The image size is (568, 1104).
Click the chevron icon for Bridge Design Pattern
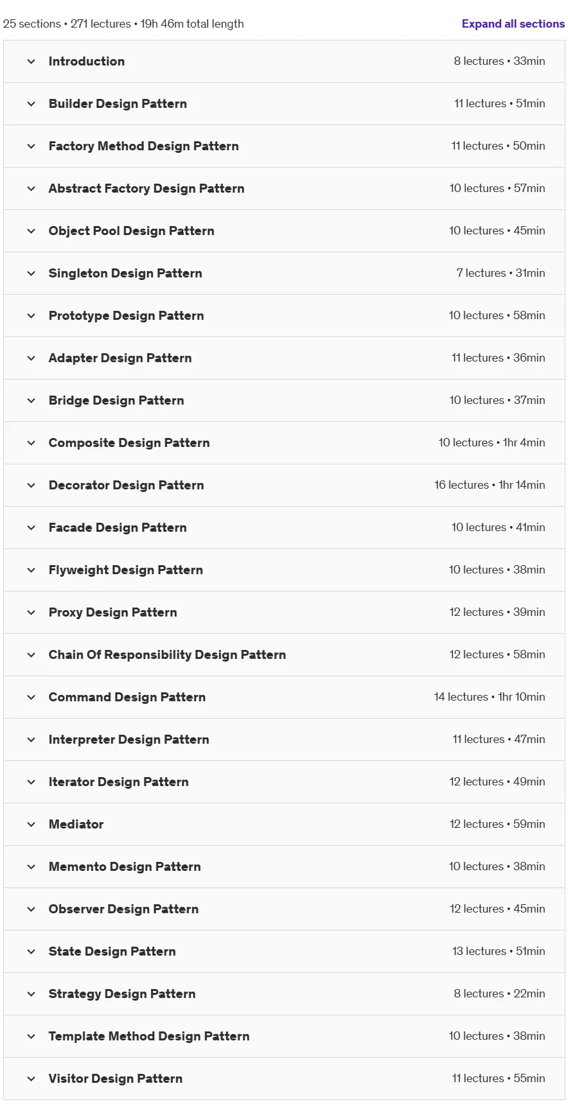(x=31, y=401)
